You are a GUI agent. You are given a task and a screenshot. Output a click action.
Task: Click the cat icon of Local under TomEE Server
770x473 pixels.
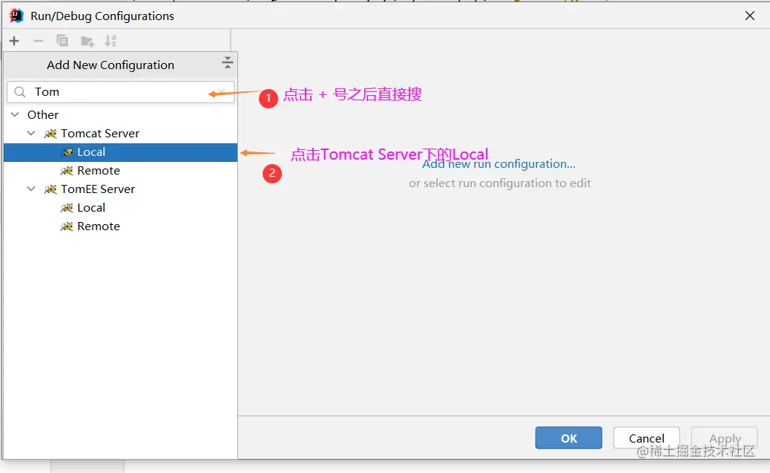[x=67, y=208]
